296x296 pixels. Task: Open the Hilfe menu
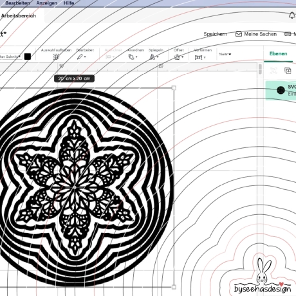point(69,3)
